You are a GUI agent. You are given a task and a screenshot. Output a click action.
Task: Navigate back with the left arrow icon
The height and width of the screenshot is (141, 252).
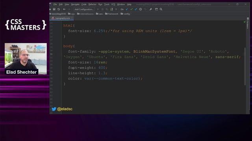tap(64, 9)
